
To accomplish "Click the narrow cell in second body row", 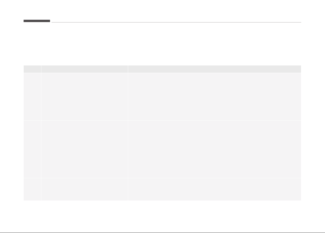I will coord(32,149).
